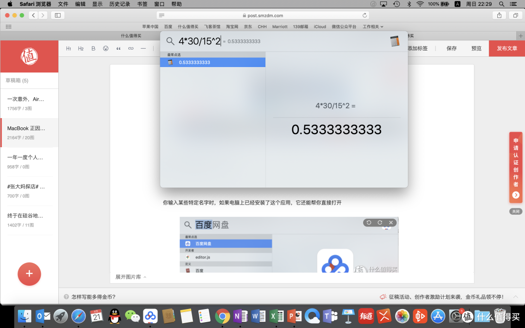The width and height of the screenshot is (525, 328).
Task: Click redo rotate icon on embedded image
Action: tap(380, 223)
